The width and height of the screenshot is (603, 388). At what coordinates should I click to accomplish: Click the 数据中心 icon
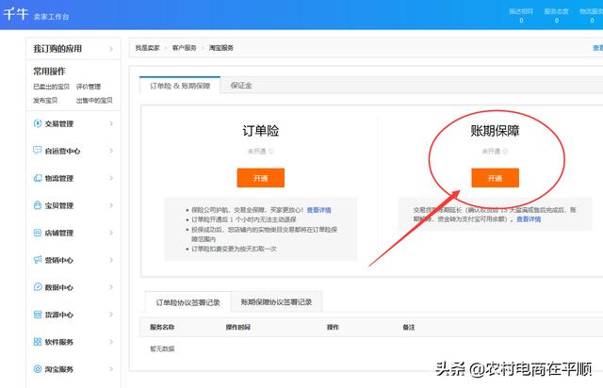click(38, 287)
